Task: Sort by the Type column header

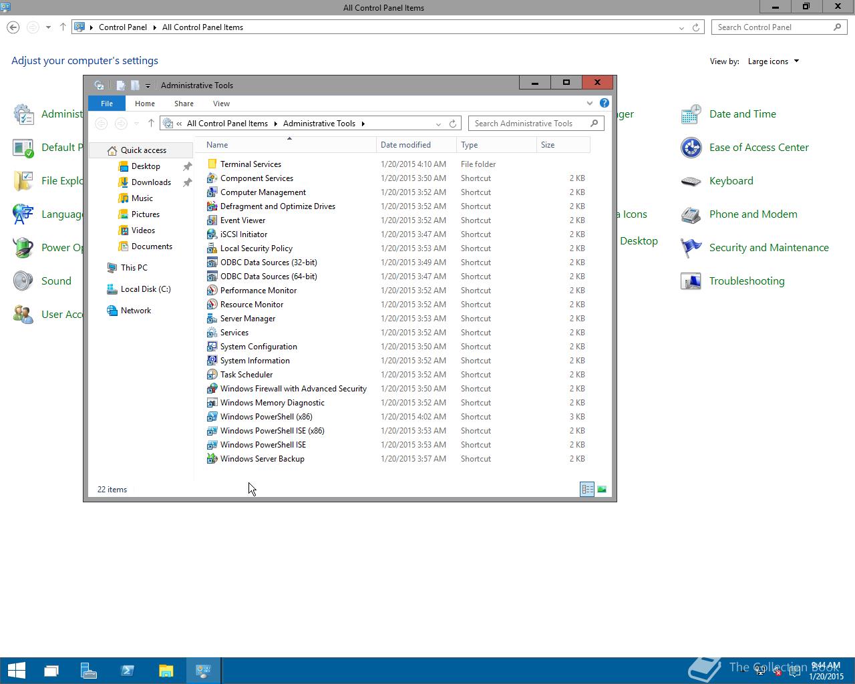Action: [496, 145]
